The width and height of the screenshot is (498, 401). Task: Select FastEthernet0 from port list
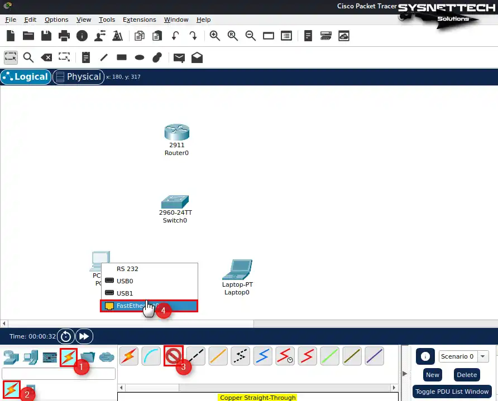point(149,306)
